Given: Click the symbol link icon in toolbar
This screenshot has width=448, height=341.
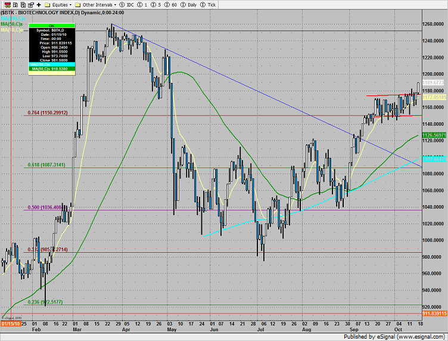Looking at the screenshot, I should click(8, 5).
